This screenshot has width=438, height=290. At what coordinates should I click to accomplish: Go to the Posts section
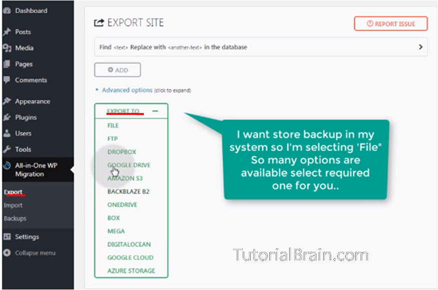click(23, 32)
